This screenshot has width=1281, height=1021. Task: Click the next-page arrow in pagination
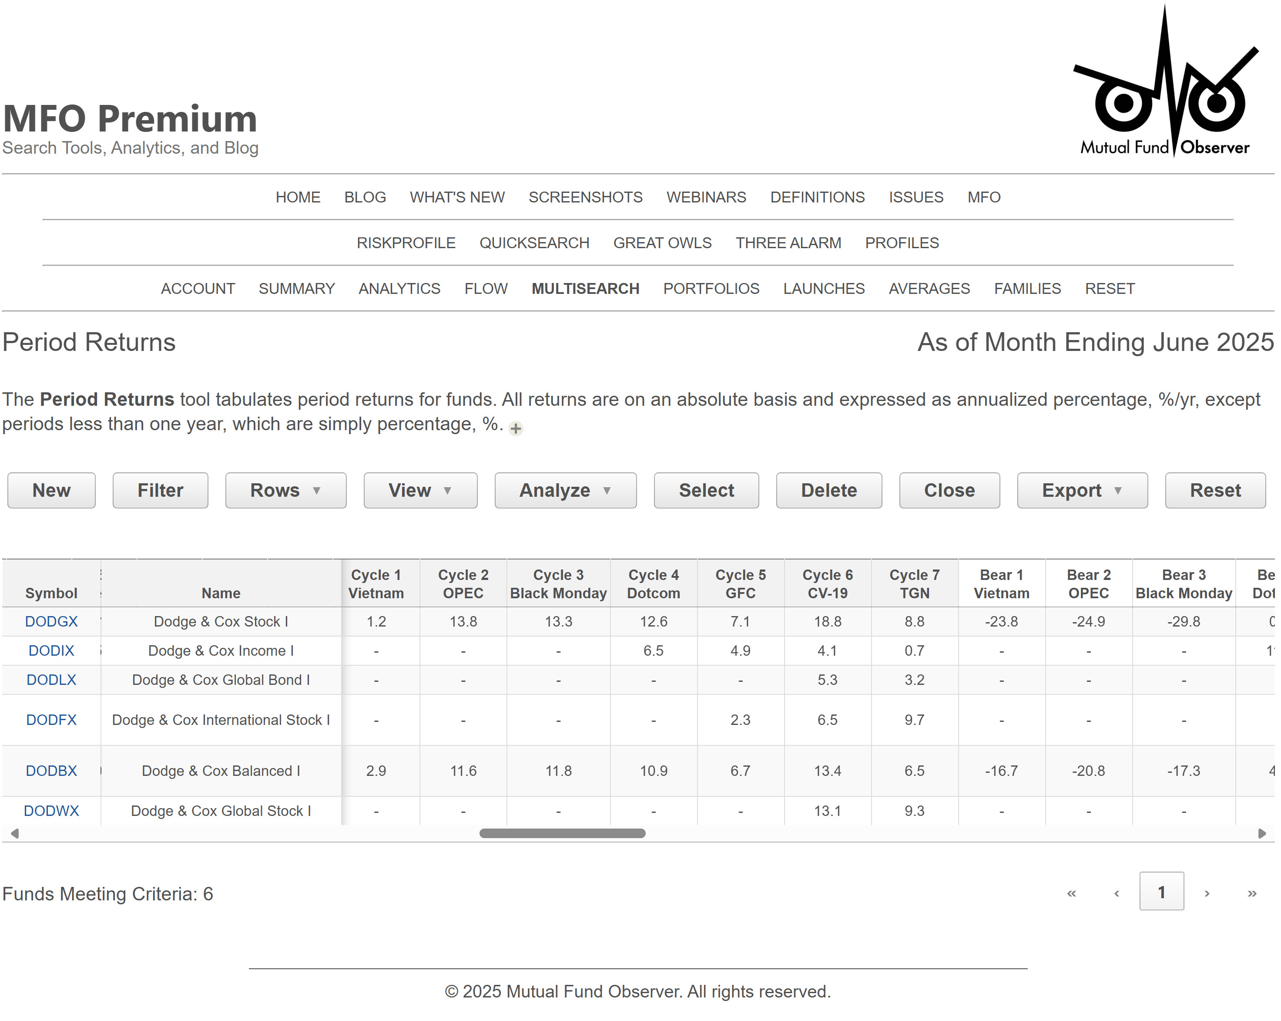1207,892
